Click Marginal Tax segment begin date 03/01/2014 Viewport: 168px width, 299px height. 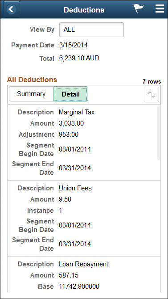[x=75, y=149]
